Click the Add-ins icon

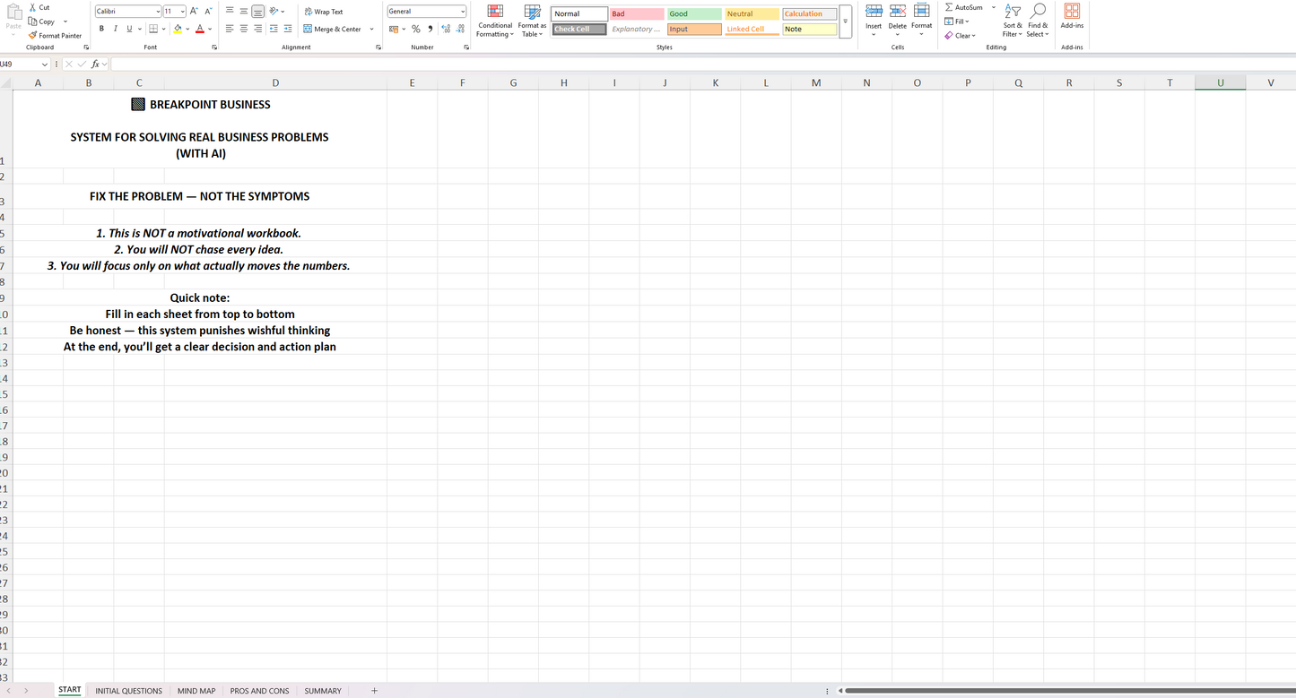pyautogui.click(x=1072, y=15)
